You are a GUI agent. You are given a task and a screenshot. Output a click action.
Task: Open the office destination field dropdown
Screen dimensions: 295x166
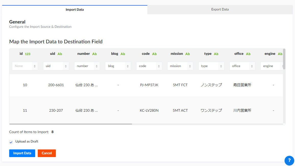tap(242, 66)
